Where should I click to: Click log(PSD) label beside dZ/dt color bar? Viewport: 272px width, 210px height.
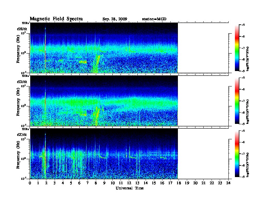tap(248, 165)
